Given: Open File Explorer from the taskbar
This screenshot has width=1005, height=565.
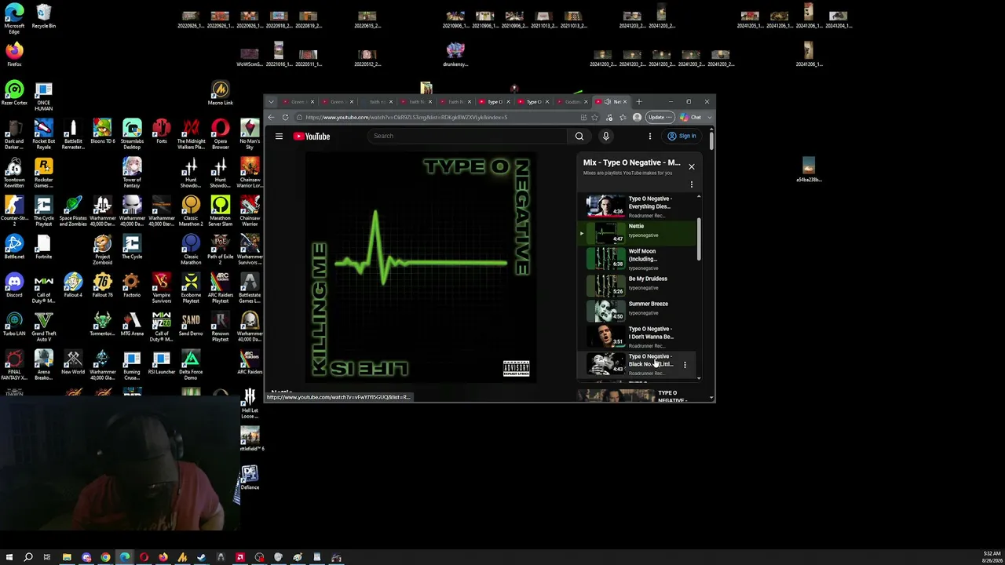Looking at the screenshot, I should click(x=67, y=557).
